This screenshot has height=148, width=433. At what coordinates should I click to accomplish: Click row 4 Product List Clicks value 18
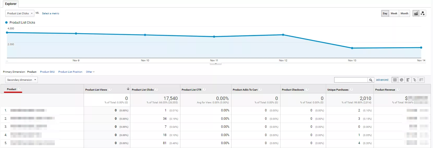[165, 135]
